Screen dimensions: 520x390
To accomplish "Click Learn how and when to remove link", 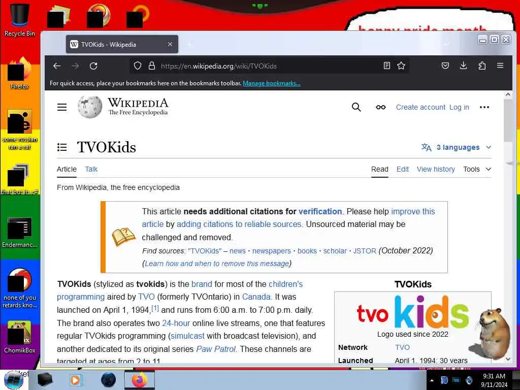I will 217,264.
